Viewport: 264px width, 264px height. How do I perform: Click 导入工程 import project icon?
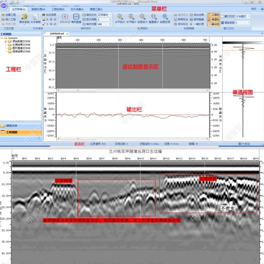(x=3, y=19)
